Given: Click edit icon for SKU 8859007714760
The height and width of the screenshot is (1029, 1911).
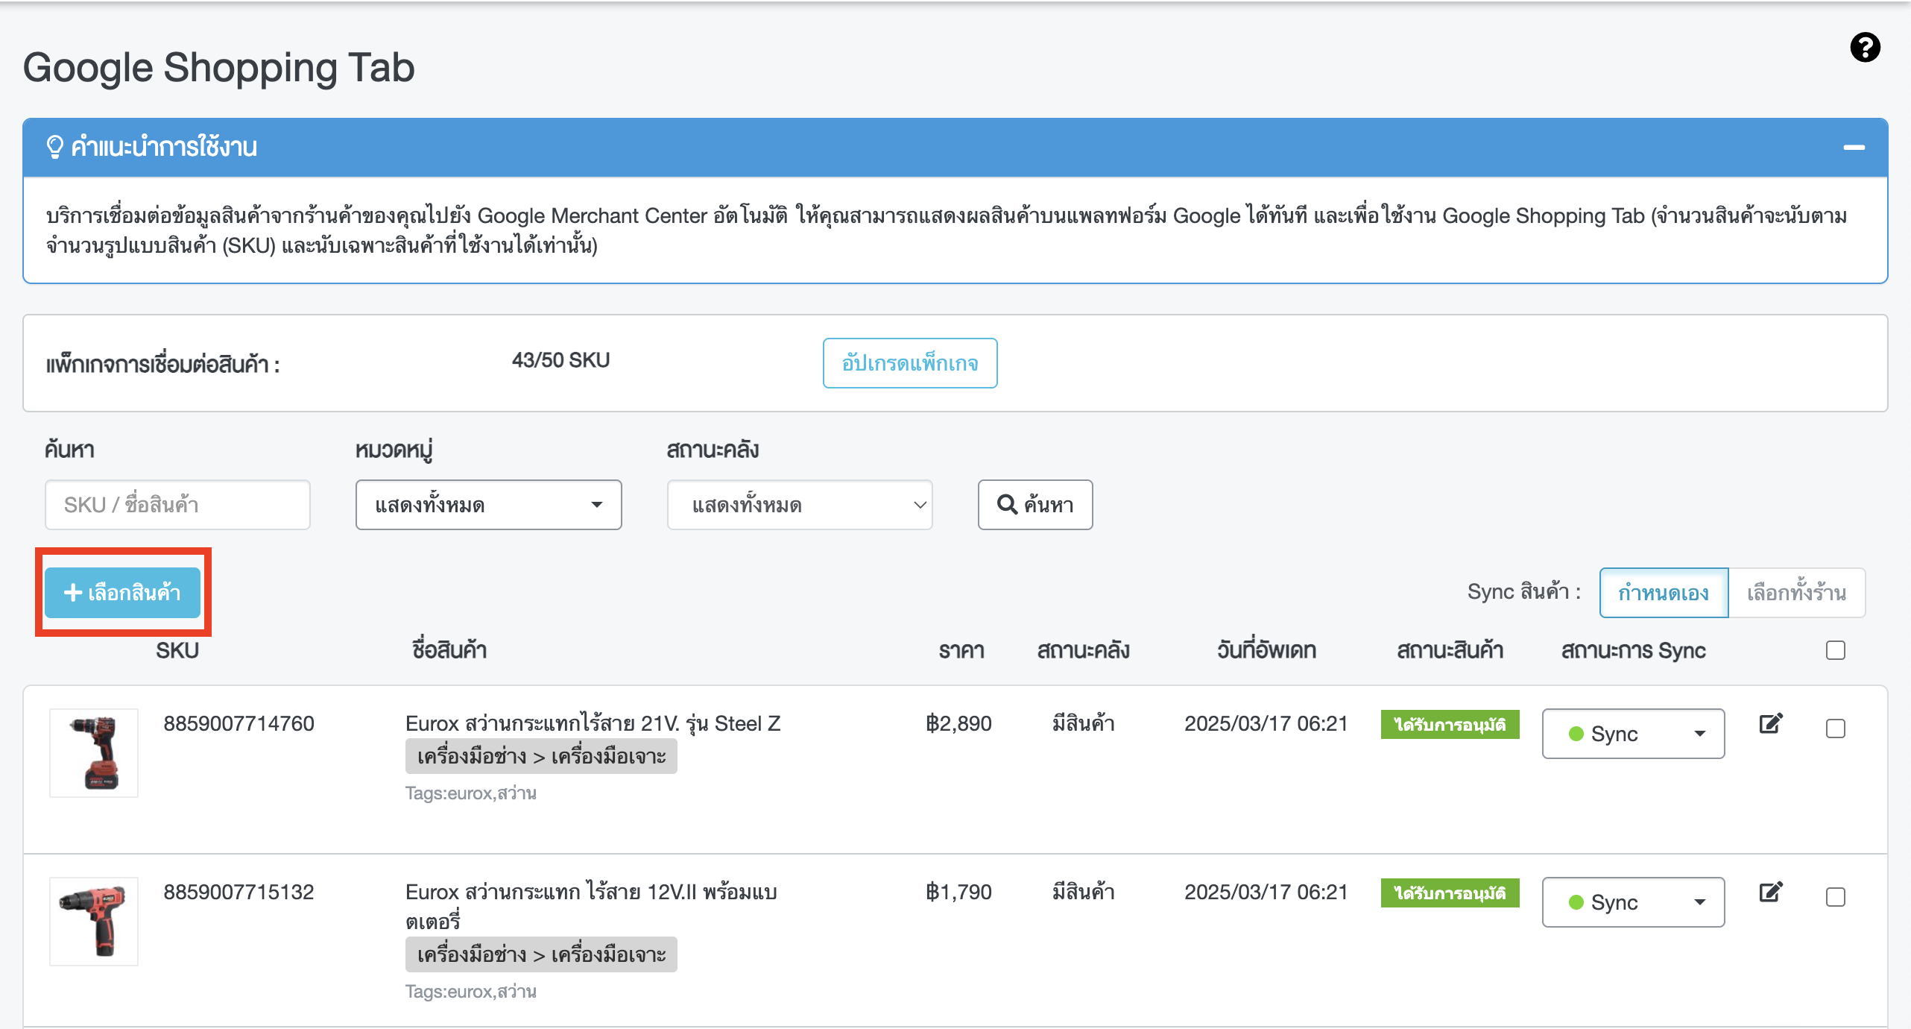Looking at the screenshot, I should (x=1770, y=723).
